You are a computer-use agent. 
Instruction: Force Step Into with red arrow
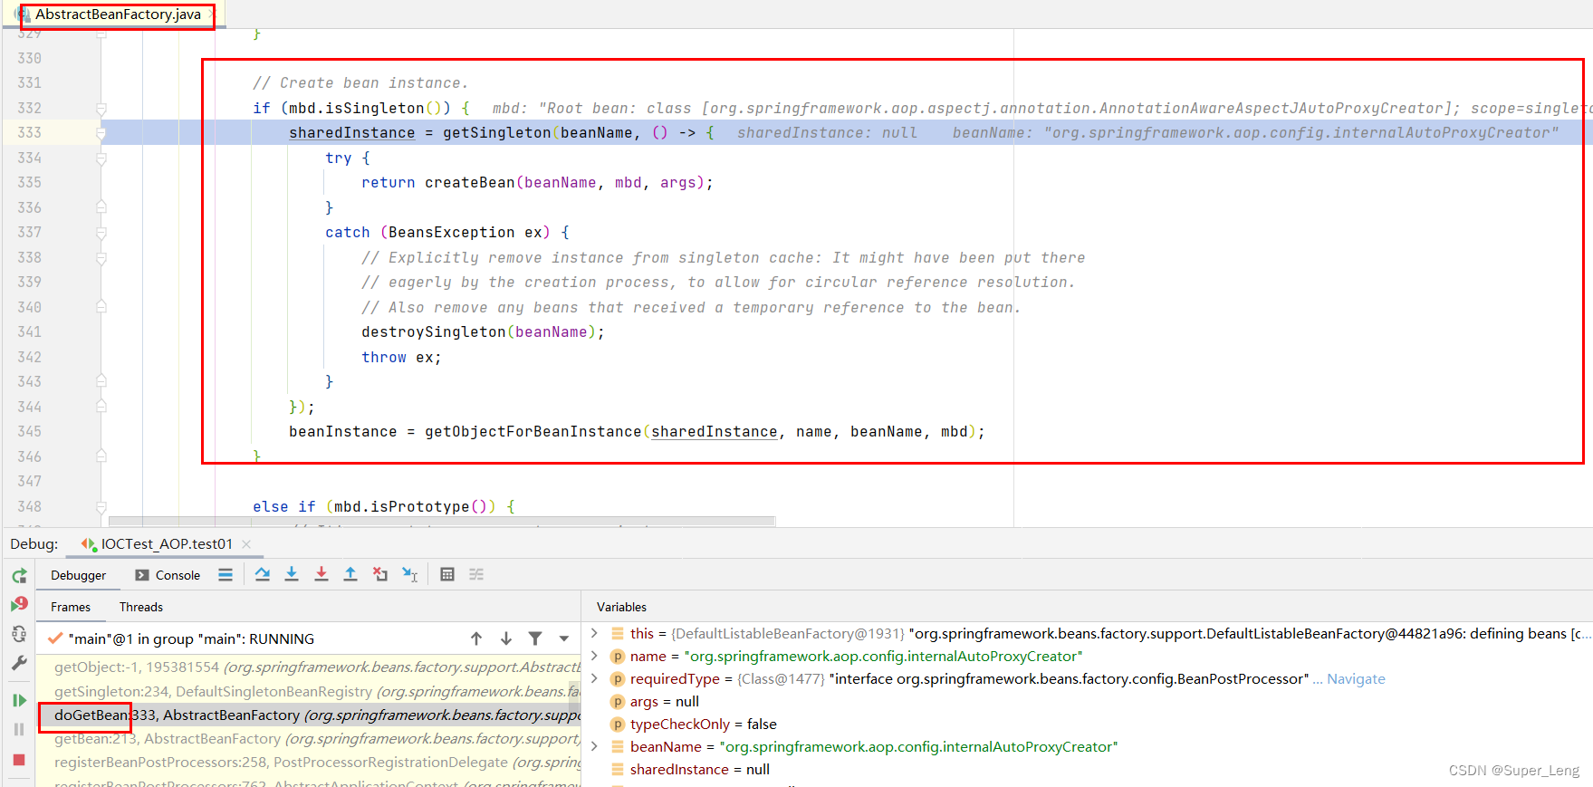321,574
